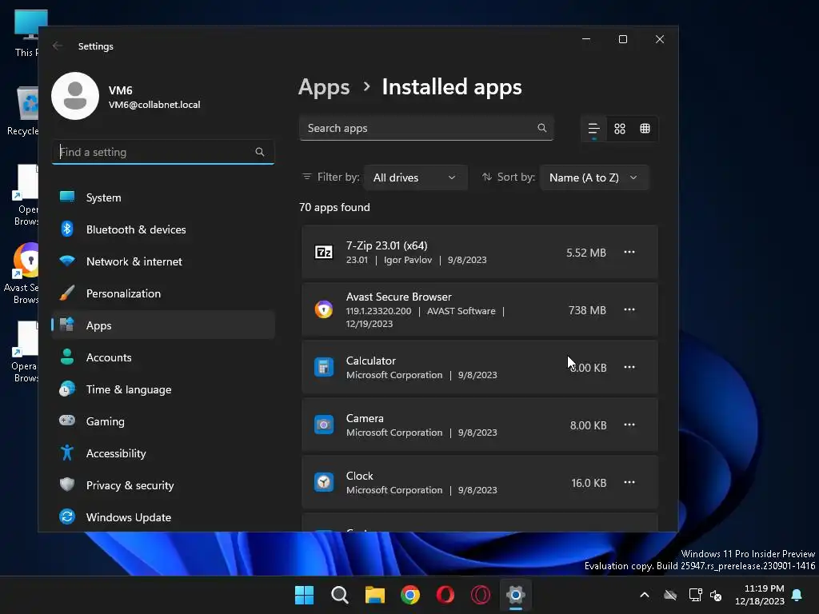The image size is (819, 614).
Task: Click the taskbar clock and date
Action: tap(760, 595)
